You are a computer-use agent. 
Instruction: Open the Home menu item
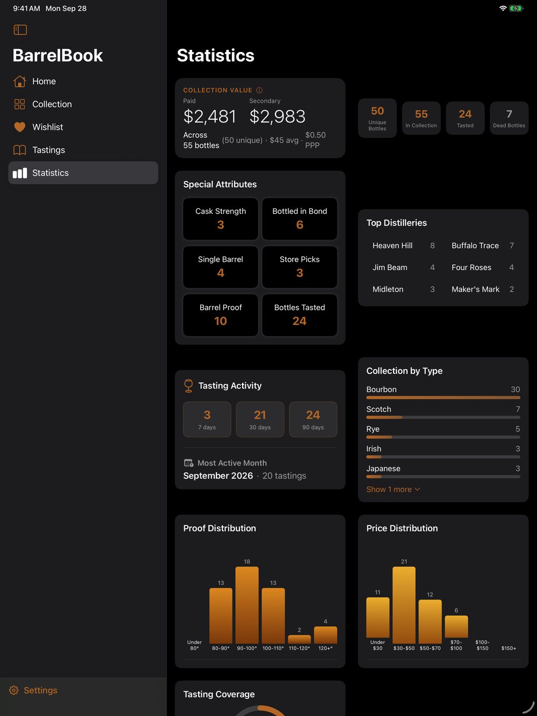(x=83, y=81)
